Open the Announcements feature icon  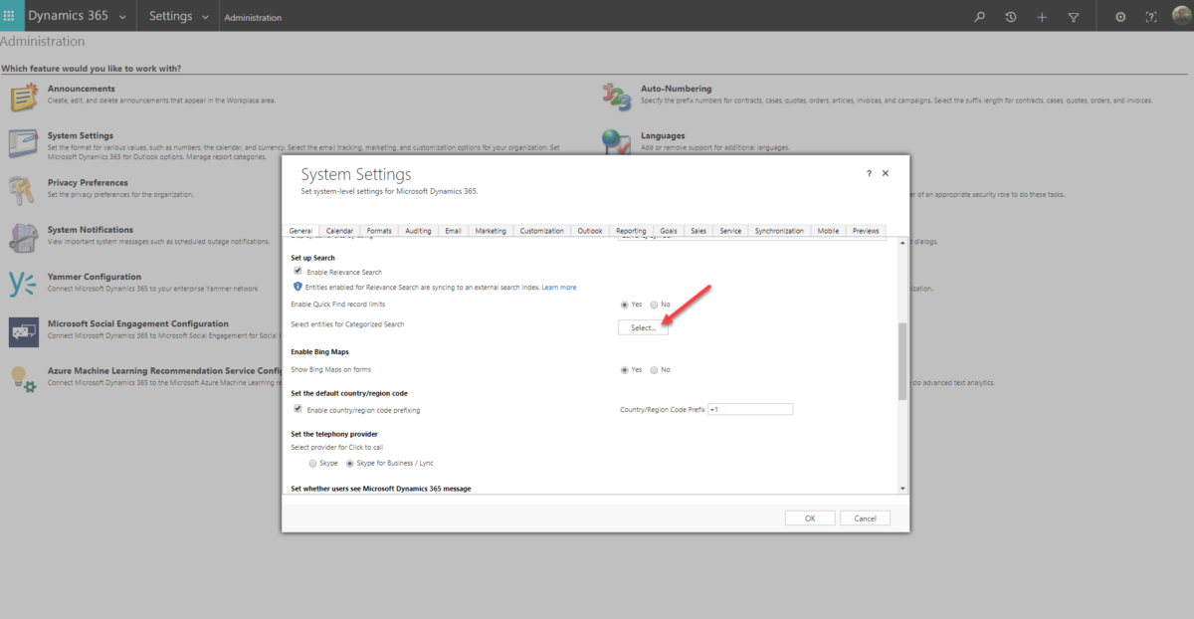24,96
